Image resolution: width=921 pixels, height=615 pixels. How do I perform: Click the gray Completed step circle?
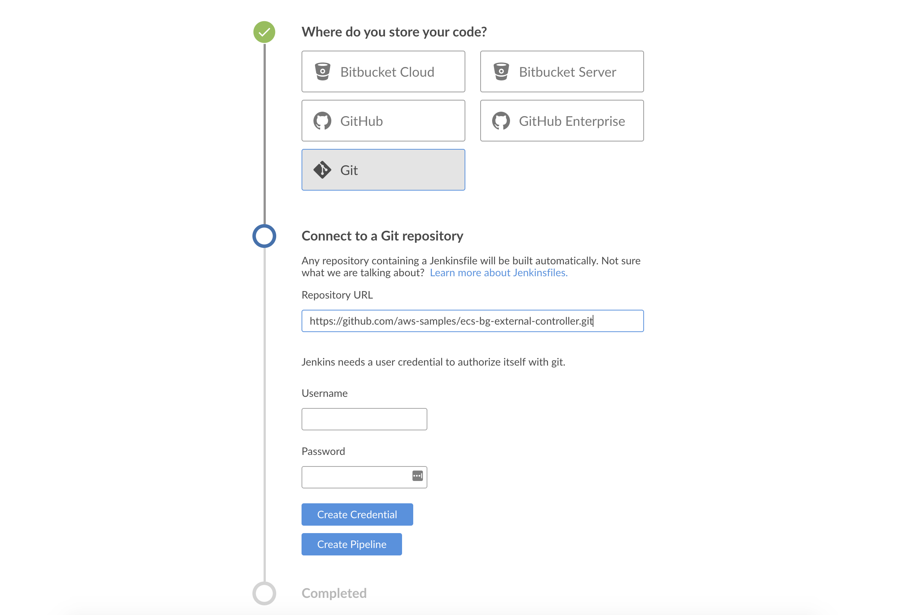point(264,593)
